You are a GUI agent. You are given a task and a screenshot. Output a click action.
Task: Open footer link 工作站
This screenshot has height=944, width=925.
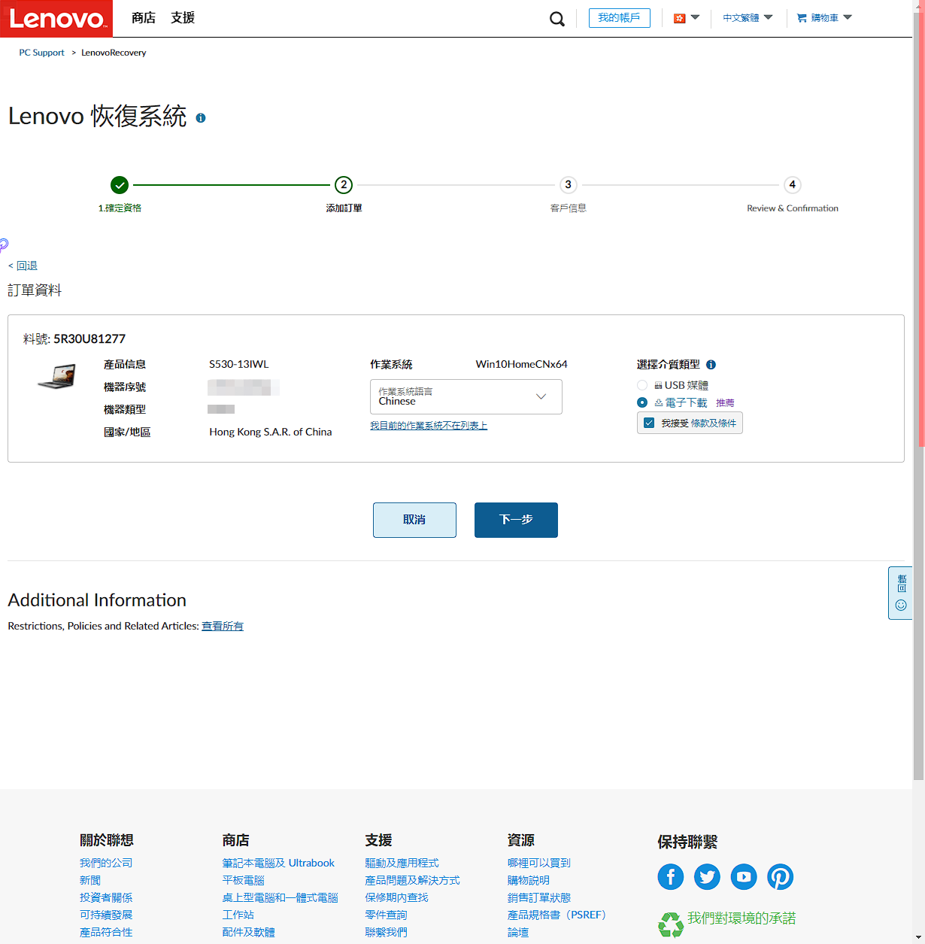point(238,915)
